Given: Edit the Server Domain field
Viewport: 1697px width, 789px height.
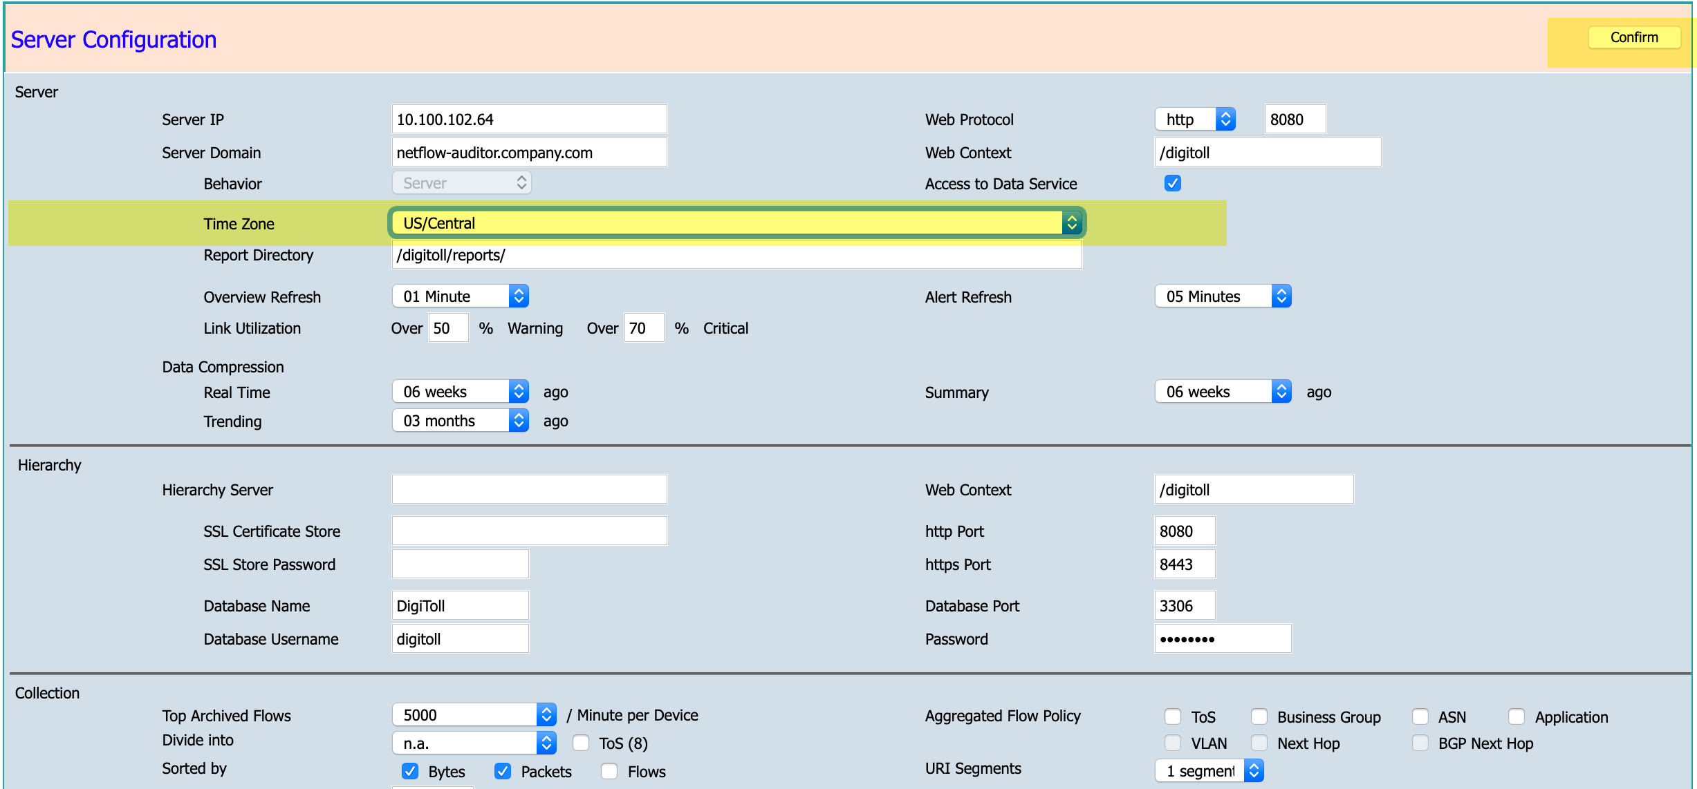Looking at the screenshot, I should coord(529,152).
